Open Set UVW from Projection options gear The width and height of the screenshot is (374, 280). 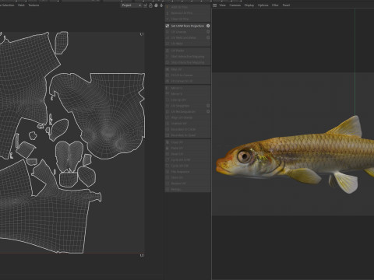pyautogui.click(x=208, y=26)
